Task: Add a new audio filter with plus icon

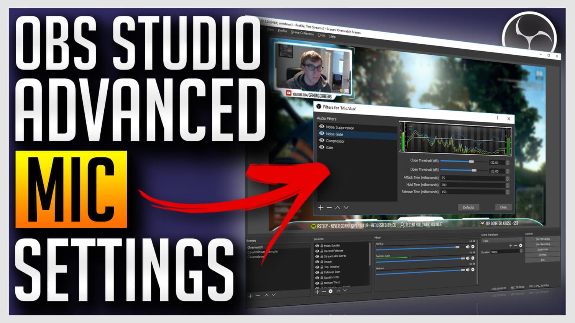Action: coord(321,207)
